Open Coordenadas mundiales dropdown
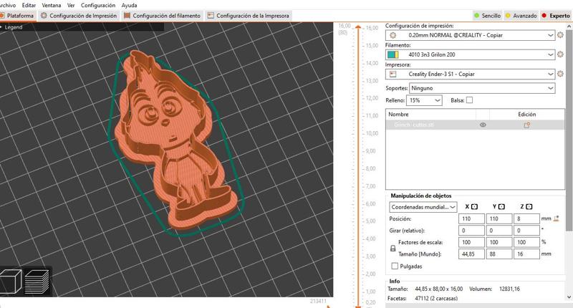The height and width of the screenshot is (308, 573). 423,207
